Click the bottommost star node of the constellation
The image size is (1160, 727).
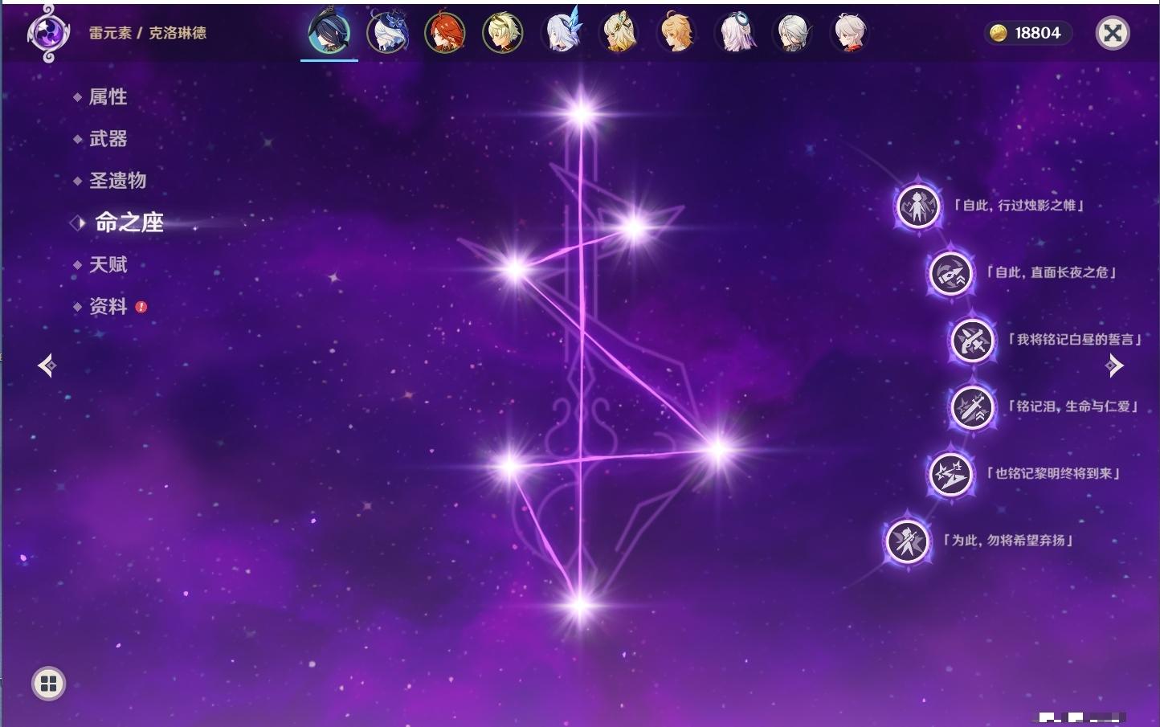[x=579, y=605]
